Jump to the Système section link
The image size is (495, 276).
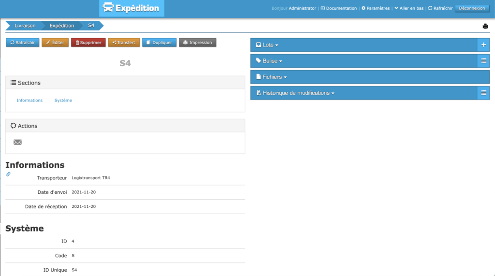[x=63, y=101]
